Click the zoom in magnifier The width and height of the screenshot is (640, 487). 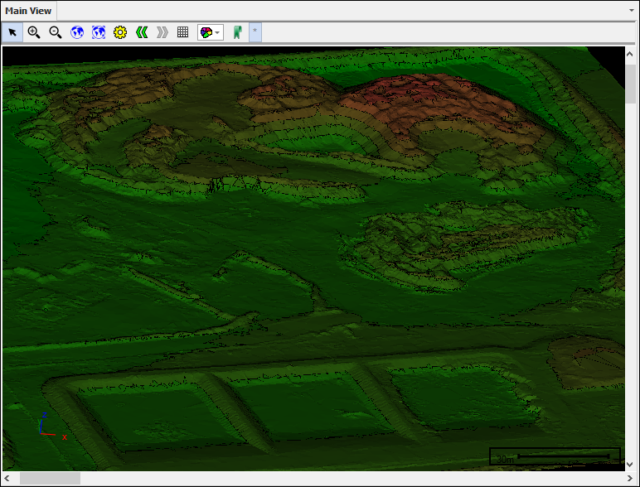click(x=34, y=32)
